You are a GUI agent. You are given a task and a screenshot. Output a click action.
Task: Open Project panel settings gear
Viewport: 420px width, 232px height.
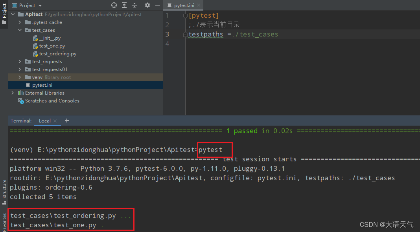click(x=147, y=5)
